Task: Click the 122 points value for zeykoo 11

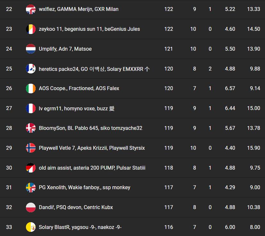Action: click(x=169, y=29)
